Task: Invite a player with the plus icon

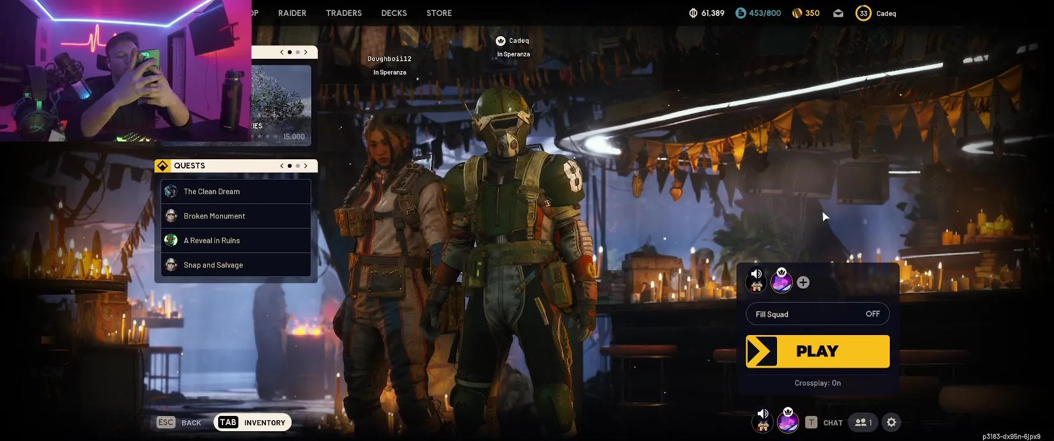Action: click(803, 282)
